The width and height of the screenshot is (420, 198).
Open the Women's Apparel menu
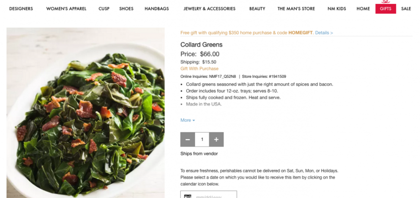[x=66, y=9]
